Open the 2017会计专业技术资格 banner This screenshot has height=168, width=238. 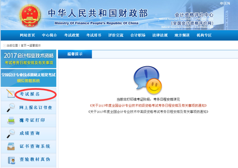(29, 59)
